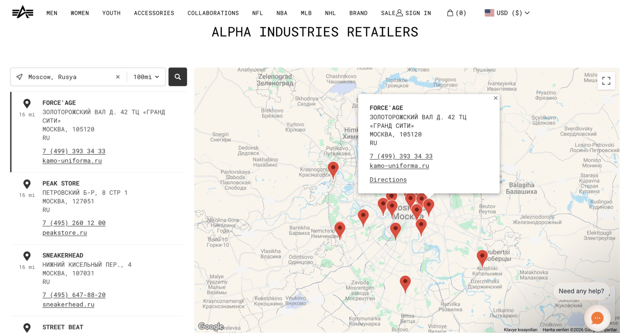The height and width of the screenshot is (333, 620).
Task: Focus the Moscow, Rusya location field
Action: pos(68,77)
